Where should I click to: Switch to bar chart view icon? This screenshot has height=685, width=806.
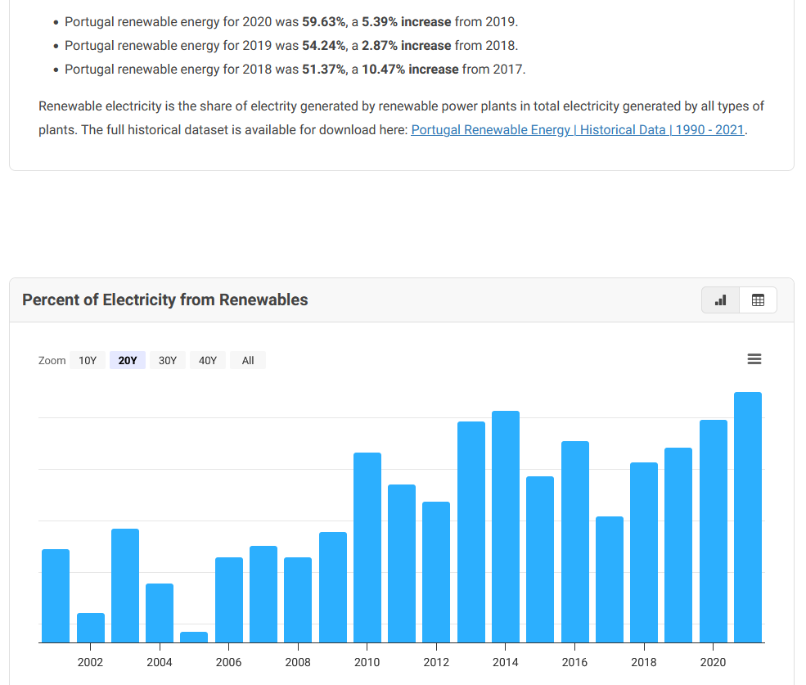[721, 300]
